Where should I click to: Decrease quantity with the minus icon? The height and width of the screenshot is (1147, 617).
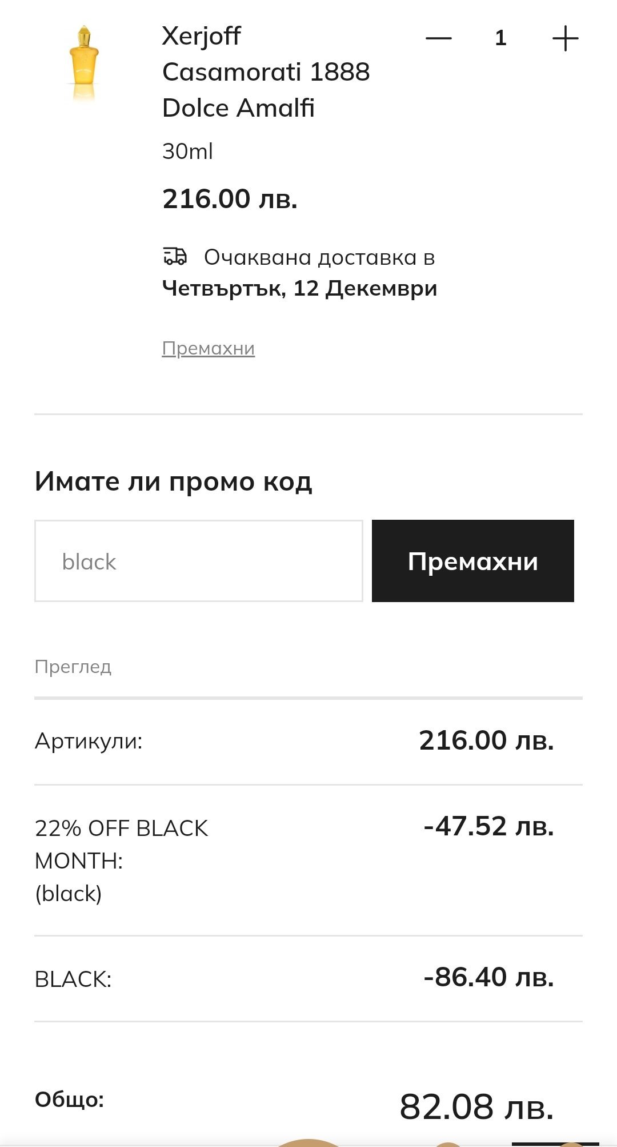pyautogui.click(x=438, y=38)
